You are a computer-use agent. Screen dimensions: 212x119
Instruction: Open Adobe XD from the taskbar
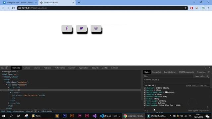pyautogui.click(x=79, y=116)
